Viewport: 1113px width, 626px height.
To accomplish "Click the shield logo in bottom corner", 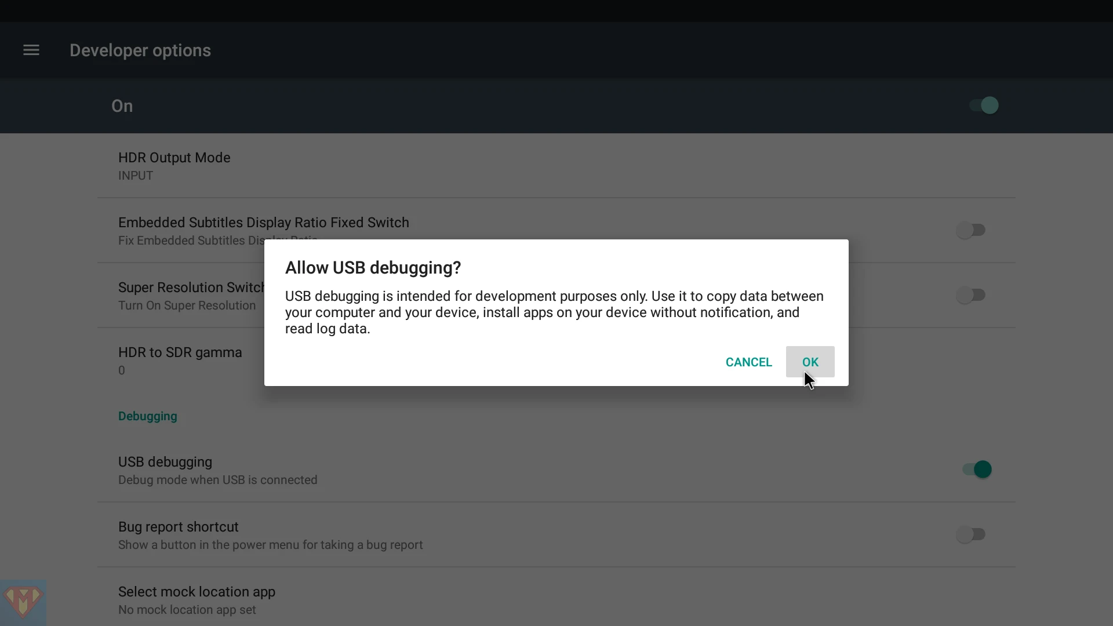I will pyautogui.click(x=23, y=602).
